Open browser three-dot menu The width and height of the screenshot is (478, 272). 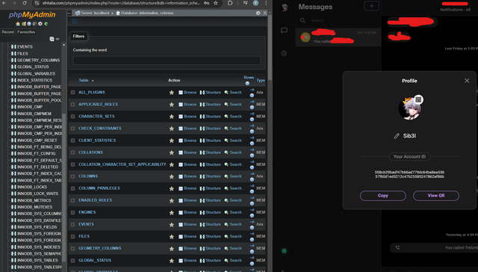[266, 3]
